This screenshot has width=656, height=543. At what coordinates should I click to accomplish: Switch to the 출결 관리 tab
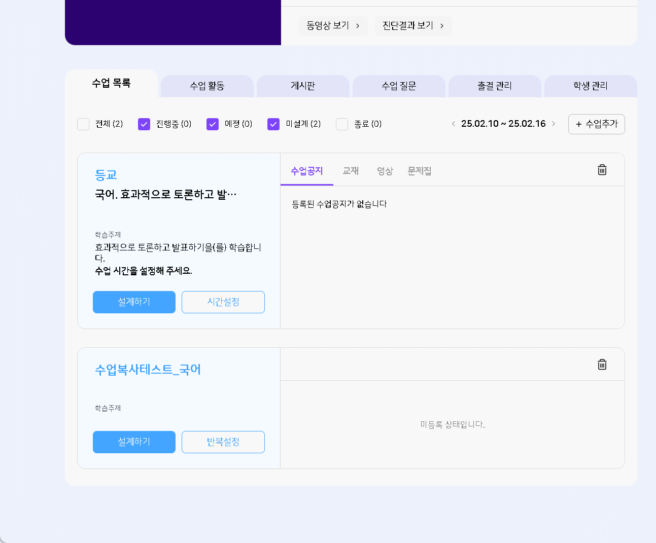tap(494, 86)
